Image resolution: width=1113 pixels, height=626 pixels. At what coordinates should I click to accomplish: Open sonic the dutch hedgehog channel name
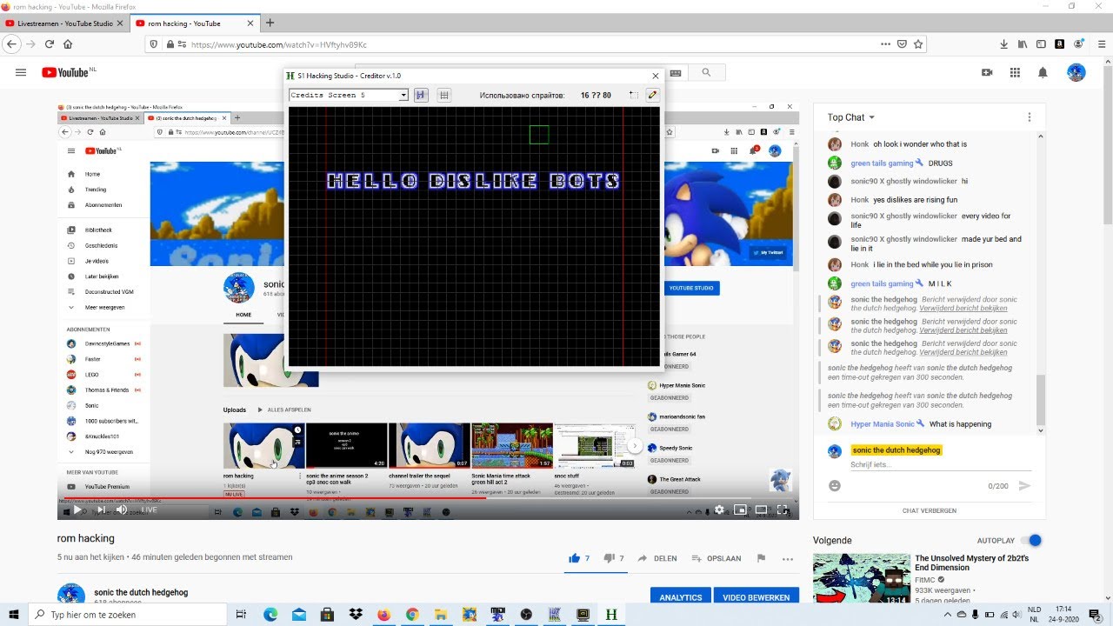click(141, 593)
